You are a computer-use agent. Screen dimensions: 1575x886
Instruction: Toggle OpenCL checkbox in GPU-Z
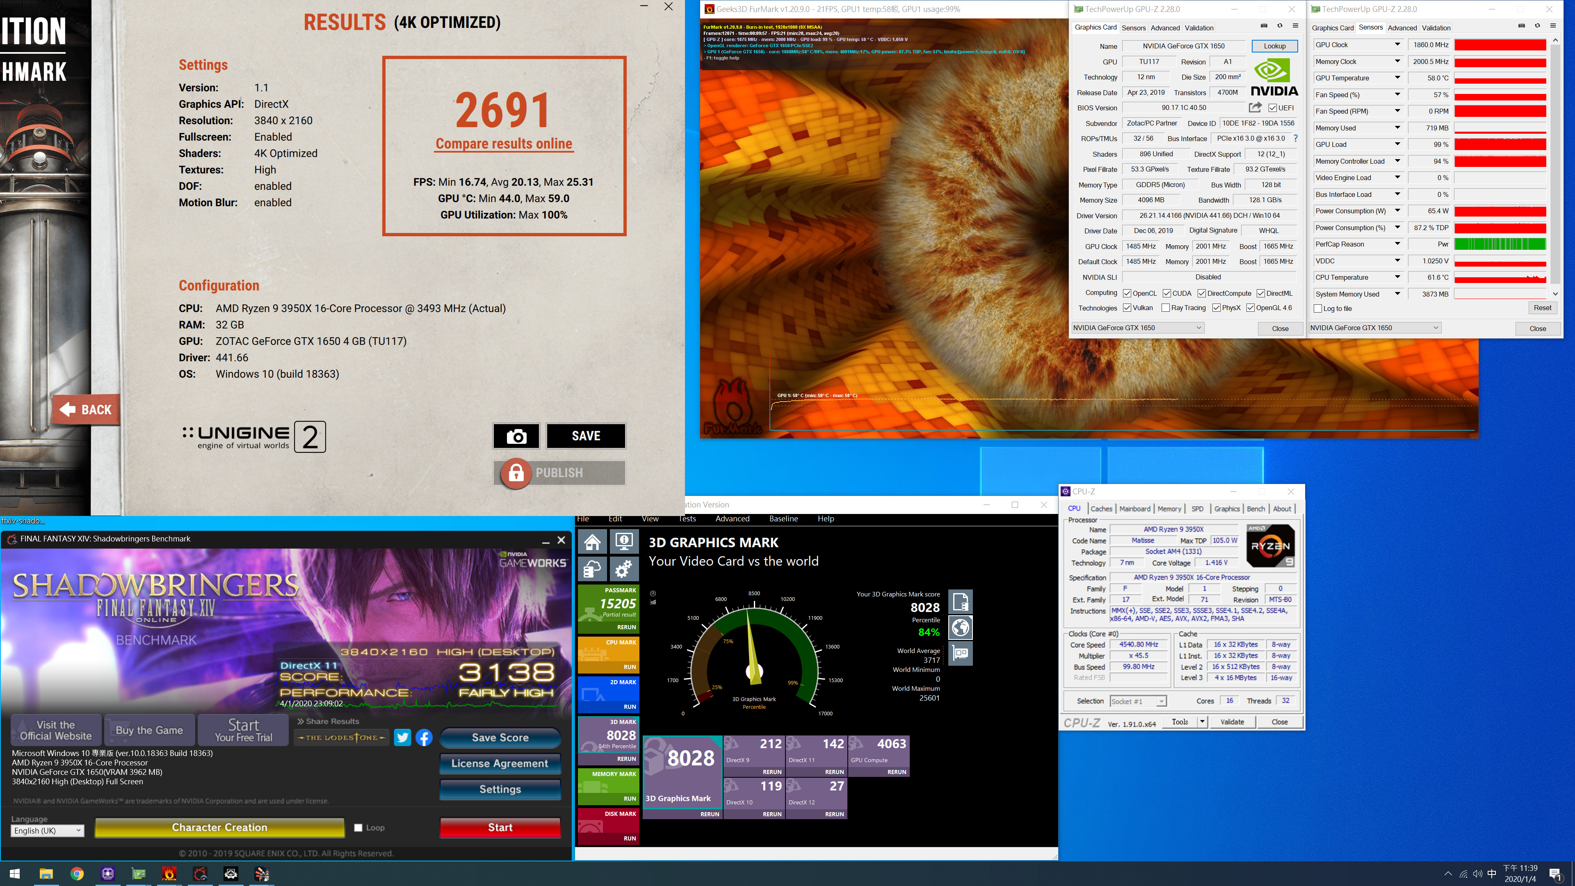coord(1127,293)
